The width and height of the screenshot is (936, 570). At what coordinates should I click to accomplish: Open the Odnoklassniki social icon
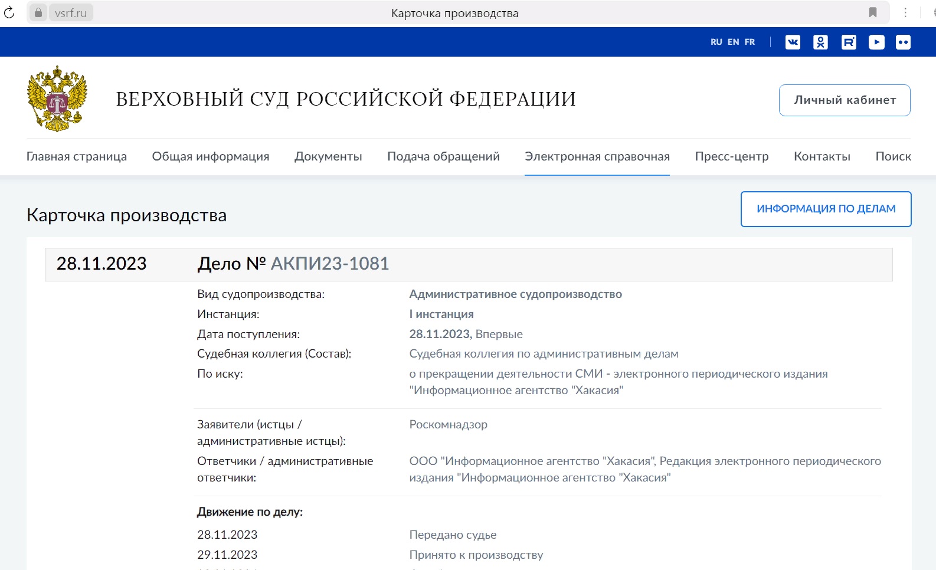click(x=820, y=42)
